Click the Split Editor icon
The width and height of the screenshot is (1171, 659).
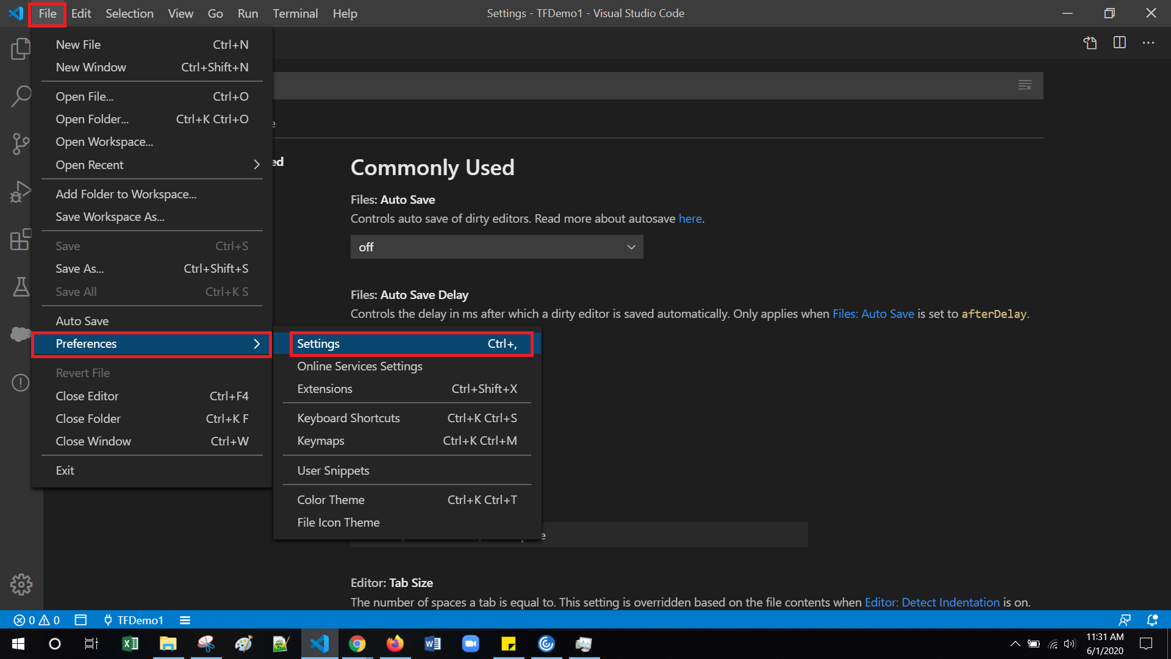[1120, 43]
